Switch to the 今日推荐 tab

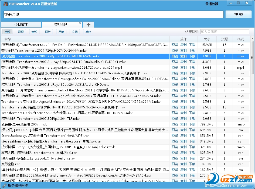coord(21,24)
